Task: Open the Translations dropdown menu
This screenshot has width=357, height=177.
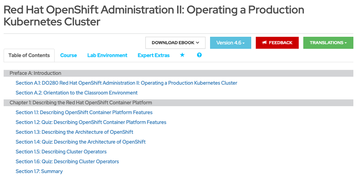Action: pyautogui.click(x=328, y=43)
